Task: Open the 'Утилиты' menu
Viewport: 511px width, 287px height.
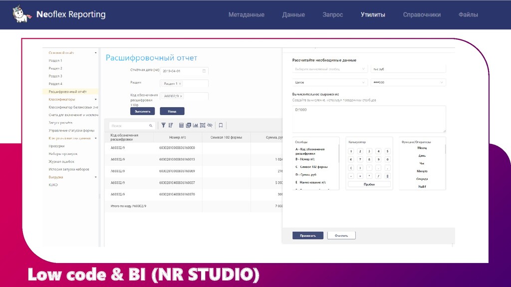Action: 373,14
